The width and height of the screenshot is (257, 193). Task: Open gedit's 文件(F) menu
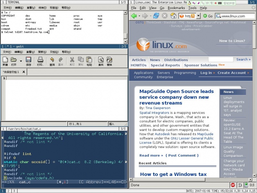point(7,52)
